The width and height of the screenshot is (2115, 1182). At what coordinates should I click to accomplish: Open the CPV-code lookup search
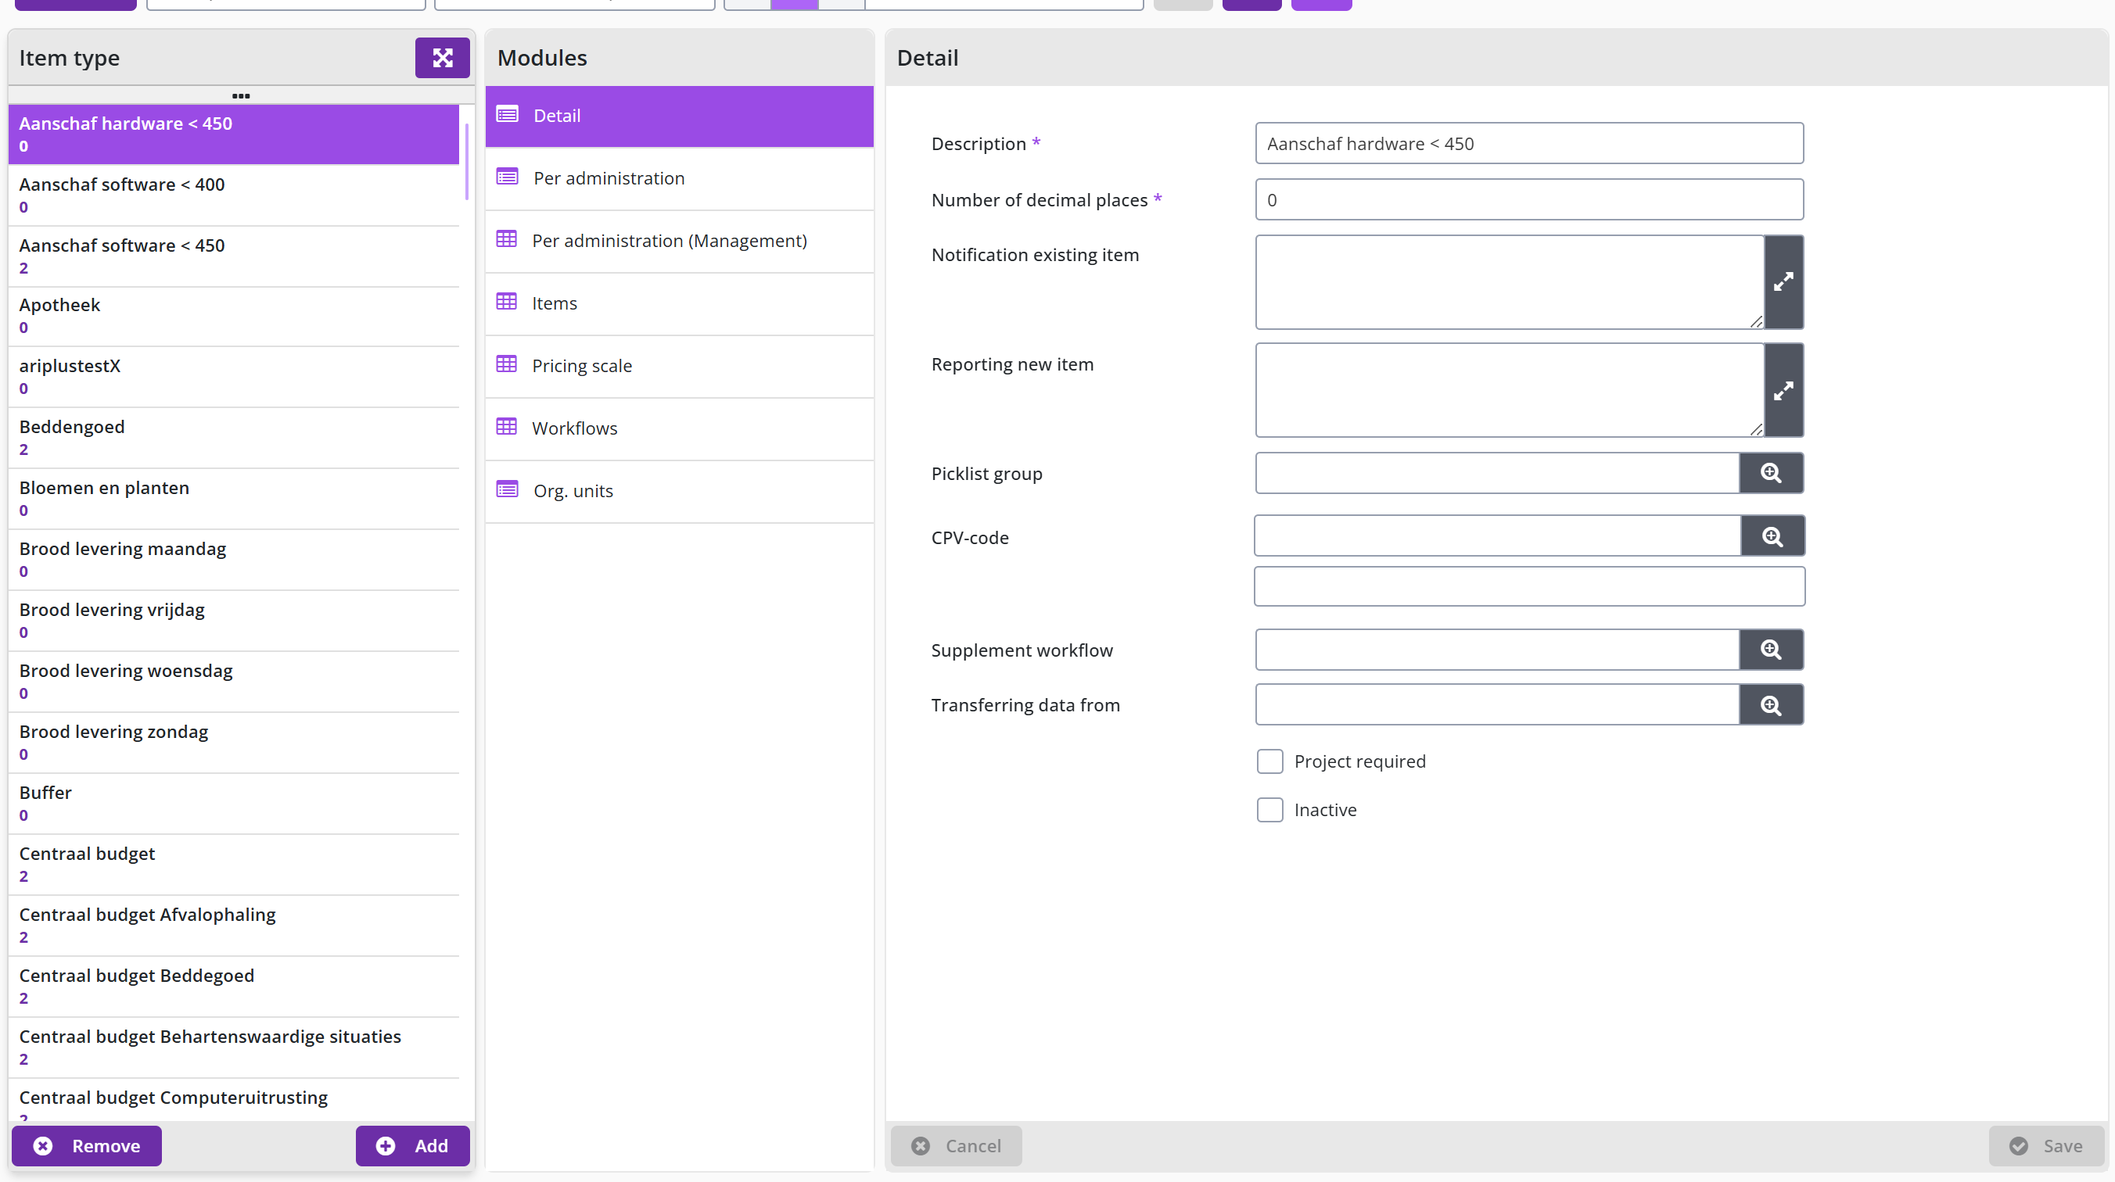pos(1772,537)
